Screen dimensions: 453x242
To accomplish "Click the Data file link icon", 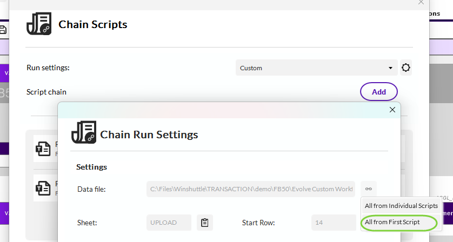I will (368, 189).
